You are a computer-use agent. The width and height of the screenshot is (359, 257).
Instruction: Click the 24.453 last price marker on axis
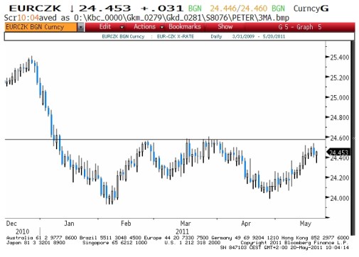[338, 153]
